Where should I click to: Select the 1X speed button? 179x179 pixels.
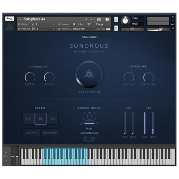coord(40,119)
